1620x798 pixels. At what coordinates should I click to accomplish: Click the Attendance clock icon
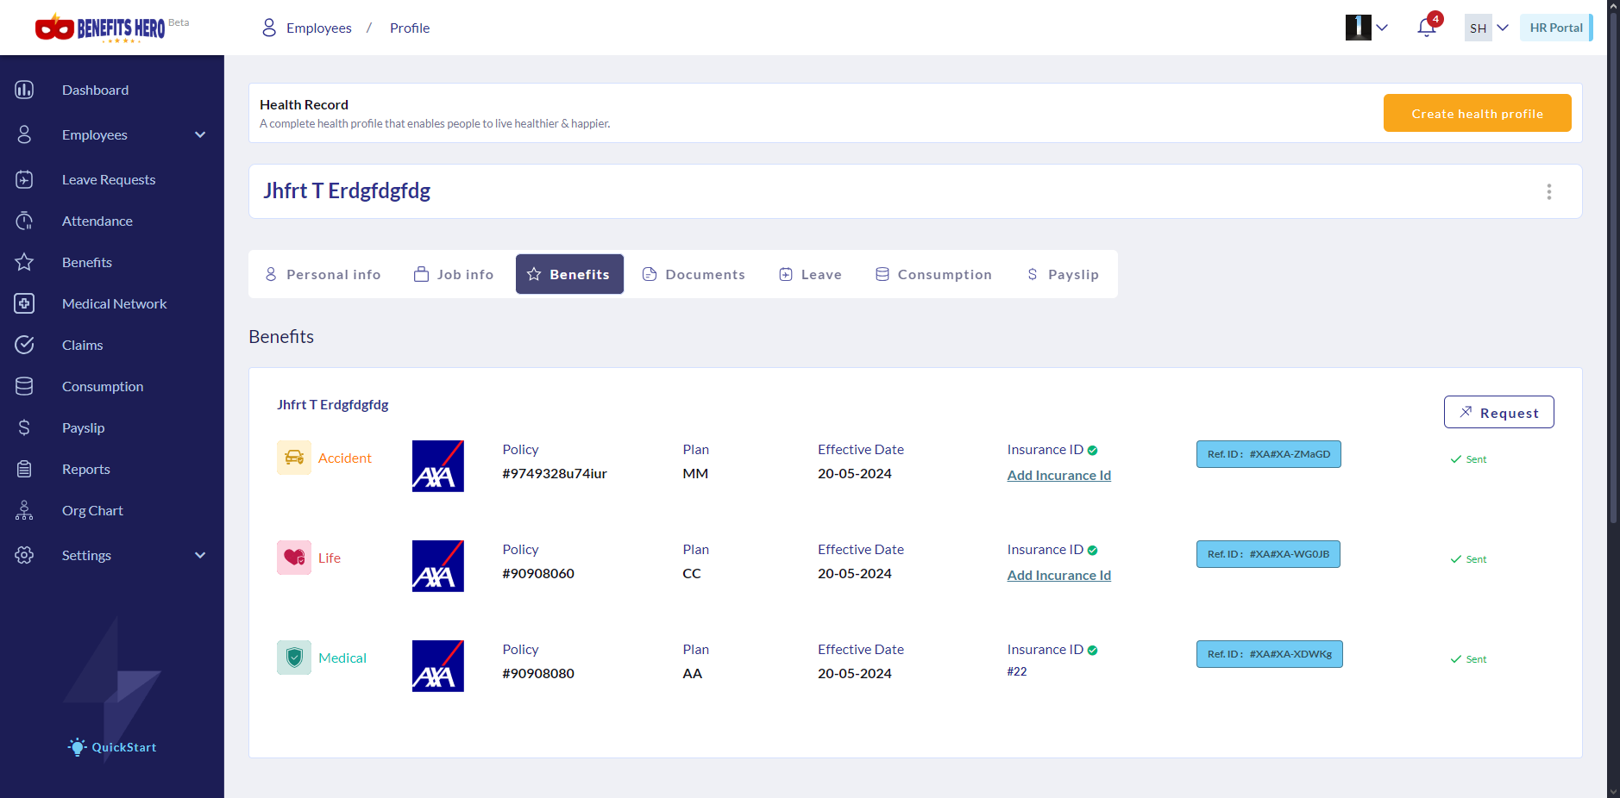24,221
